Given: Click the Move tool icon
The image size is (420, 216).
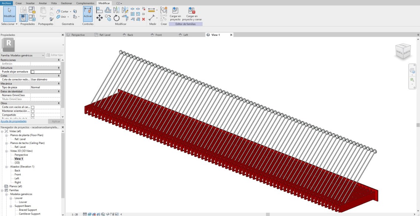Looking at the screenshot, I should pos(99,18).
